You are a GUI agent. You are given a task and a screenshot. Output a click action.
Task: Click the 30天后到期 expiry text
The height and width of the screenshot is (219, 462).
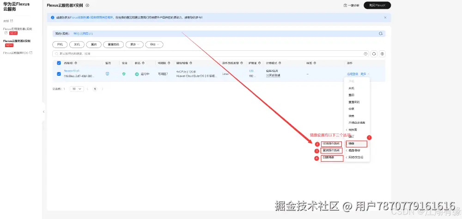[273, 75]
